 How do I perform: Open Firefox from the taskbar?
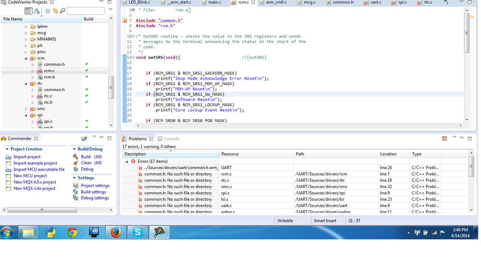(116, 233)
